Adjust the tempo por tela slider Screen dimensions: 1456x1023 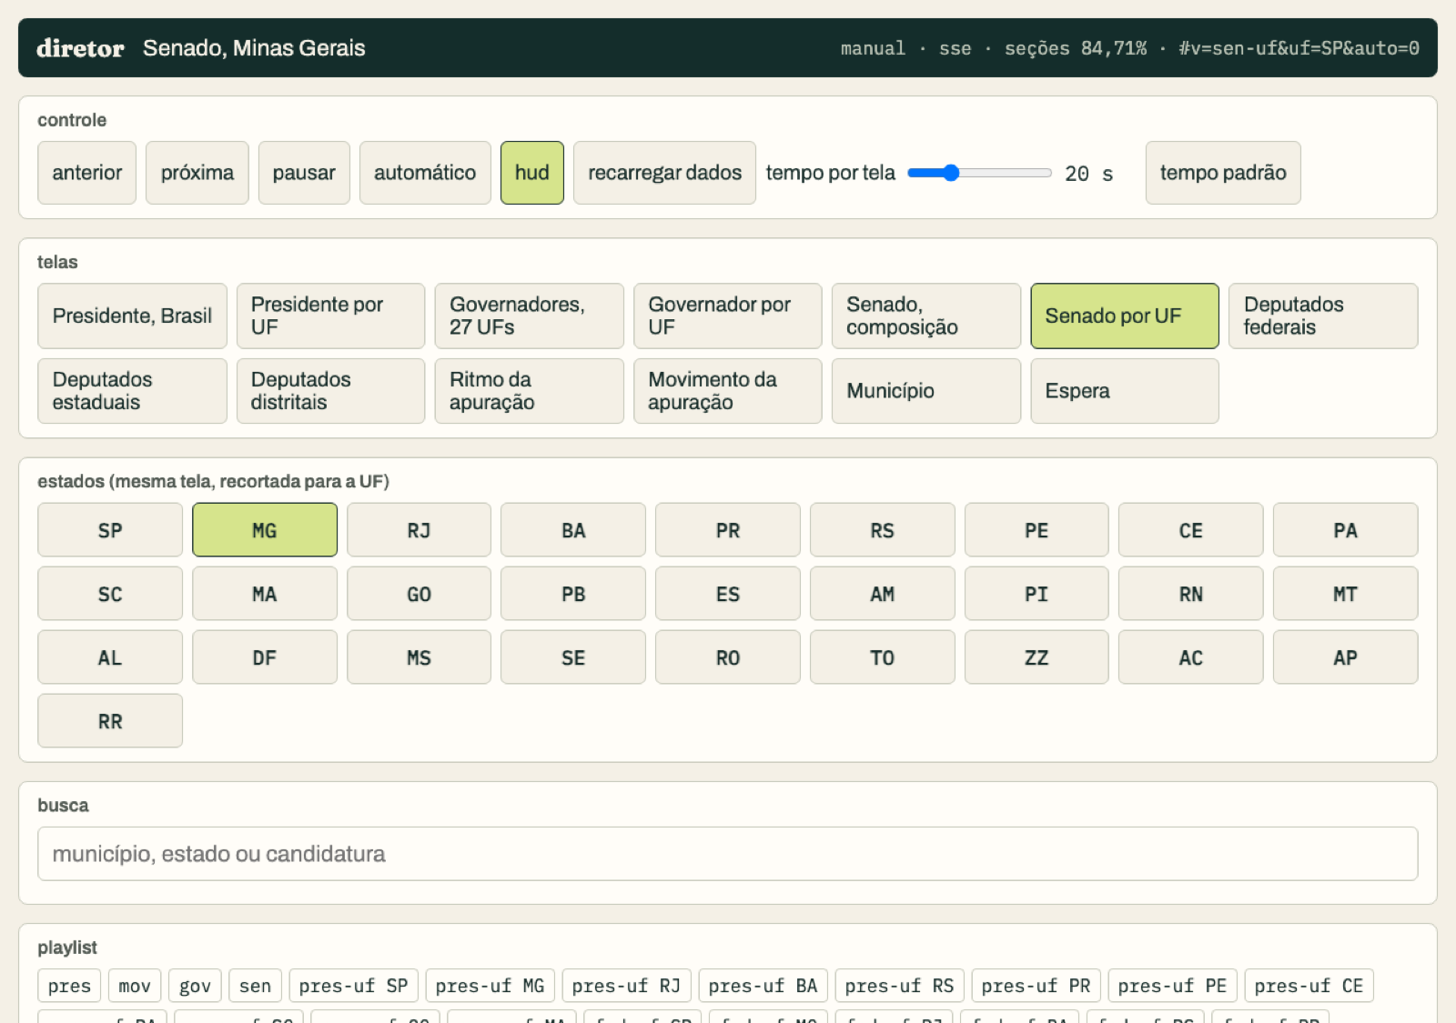click(979, 173)
